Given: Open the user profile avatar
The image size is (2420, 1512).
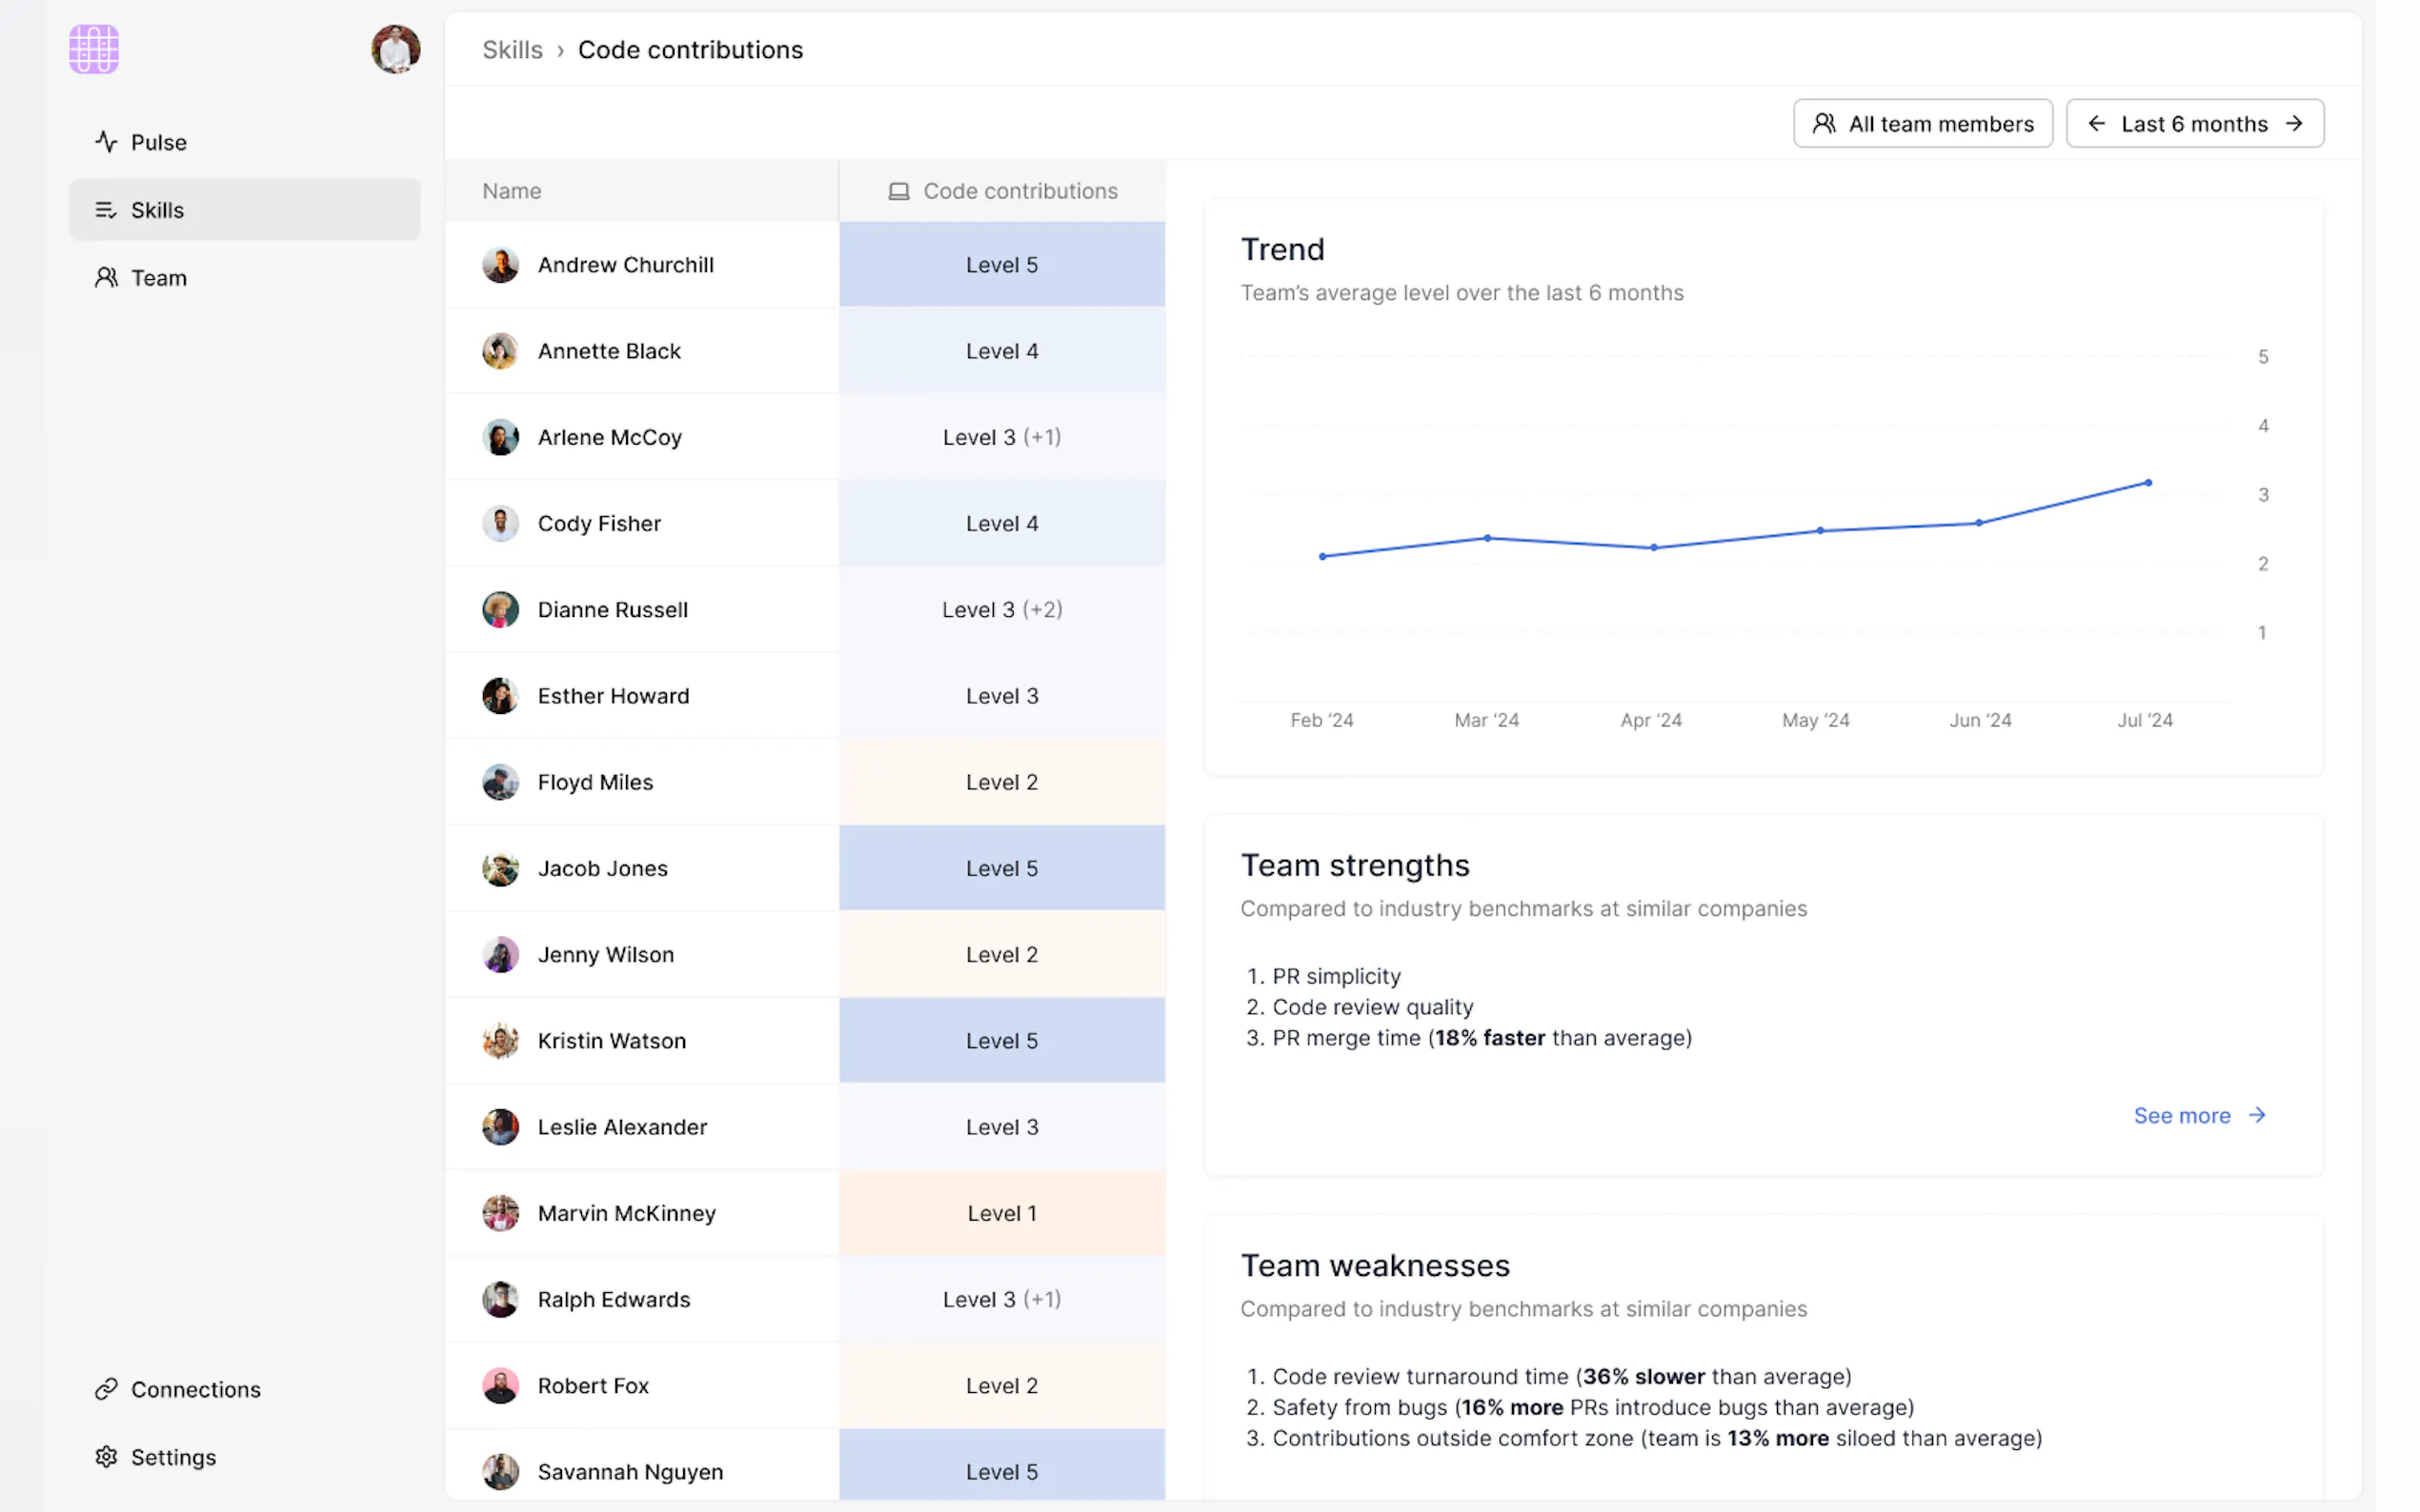Looking at the screenshot, I should tap(395, 49).
